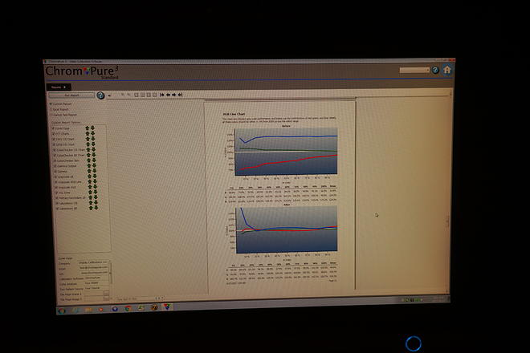Move RGB Line up in list
Screen dimensions: 530x353
(x=90, y=193)
